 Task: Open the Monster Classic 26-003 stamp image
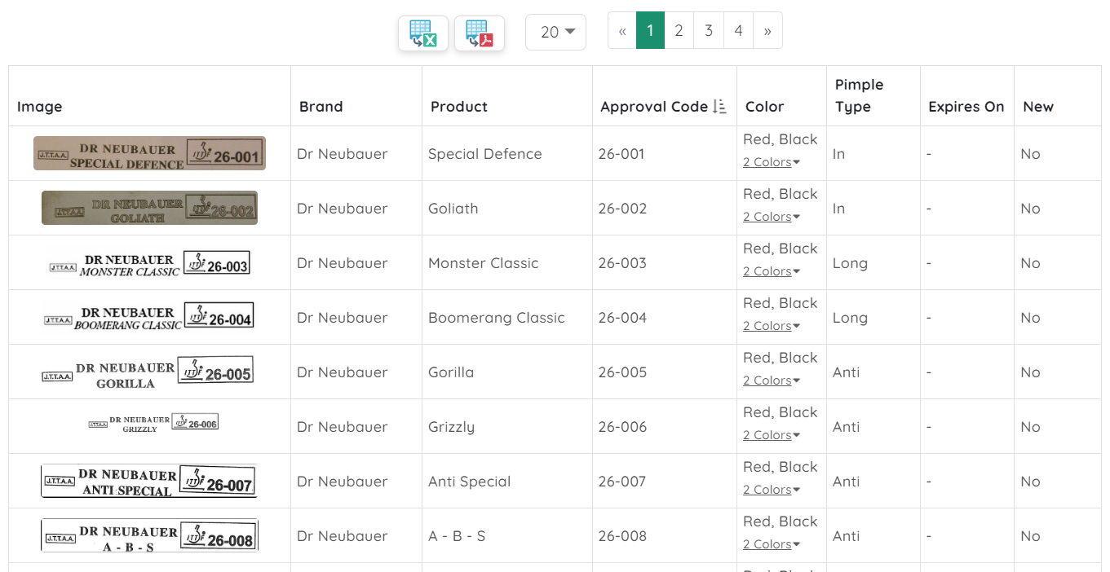click(149, 262)
